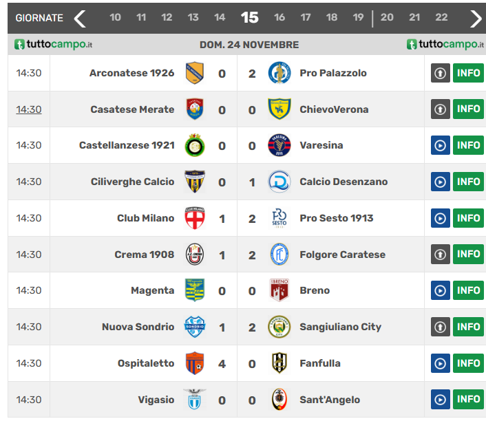Open INFO for Ciliverghe Calcio vs Calcio Desenzano

468,182
